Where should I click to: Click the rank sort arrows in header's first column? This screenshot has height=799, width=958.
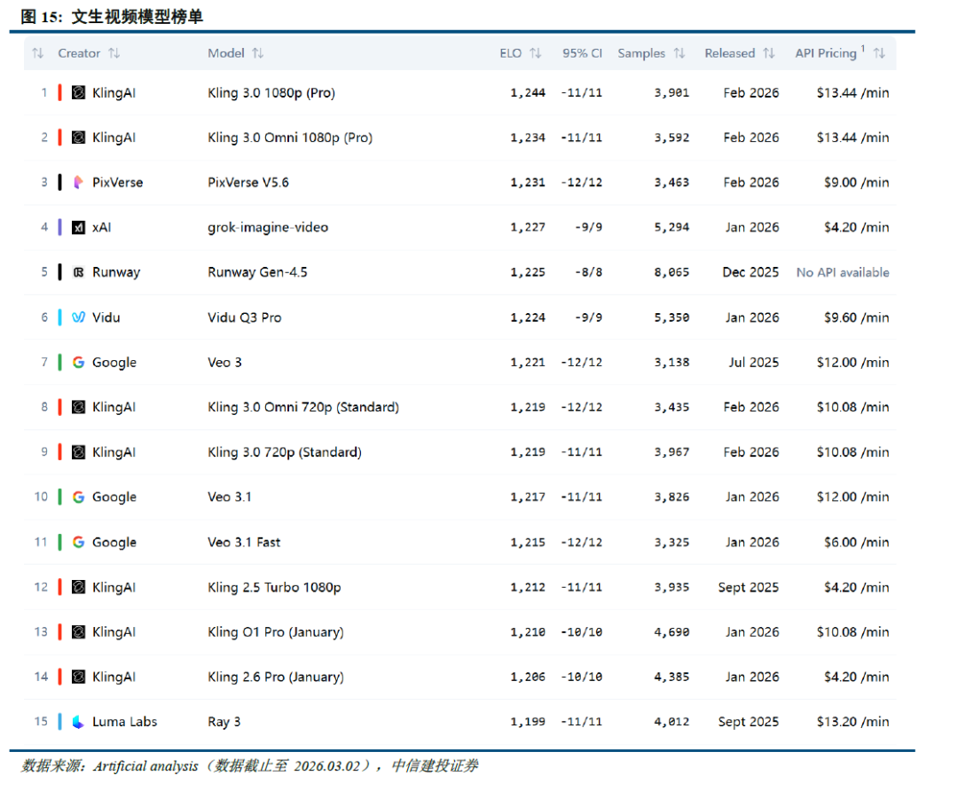[x=37, y=53]
